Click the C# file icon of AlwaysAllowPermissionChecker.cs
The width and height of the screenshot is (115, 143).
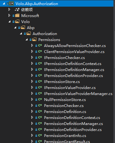click(x=40, y=45)
